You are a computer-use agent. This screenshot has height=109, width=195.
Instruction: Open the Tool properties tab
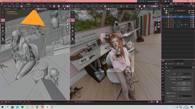pos(163,64)
